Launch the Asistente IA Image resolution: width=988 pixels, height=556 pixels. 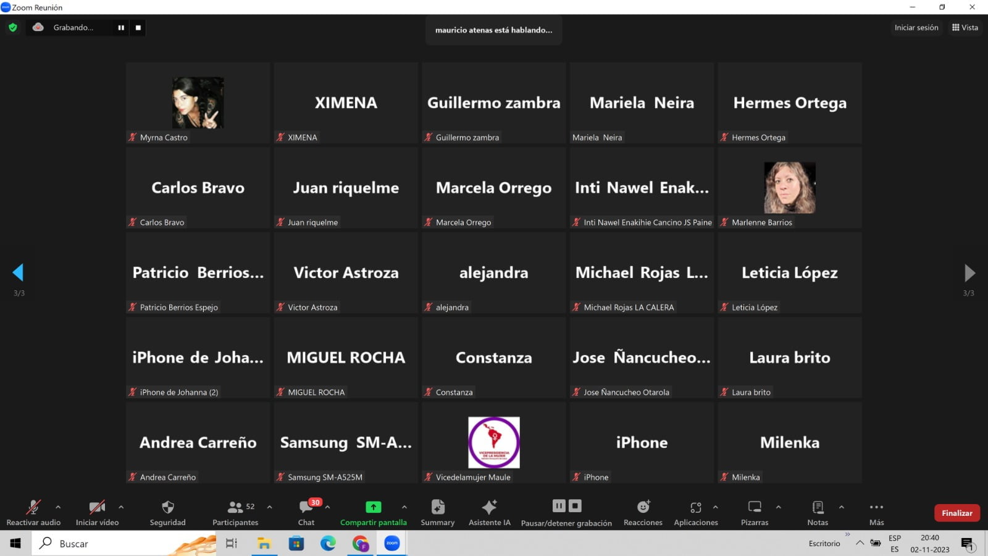pos(489,507)
